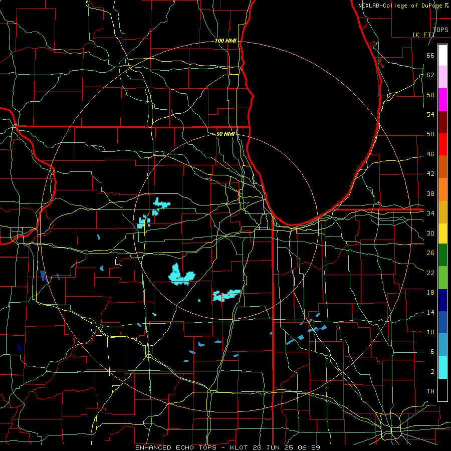The width and height of the screenshot is (451, 451).
Task: Click the legend value '54'
Action: [x=430, y=114]
